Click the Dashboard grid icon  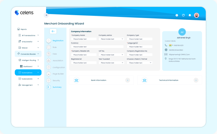(21, 66)
